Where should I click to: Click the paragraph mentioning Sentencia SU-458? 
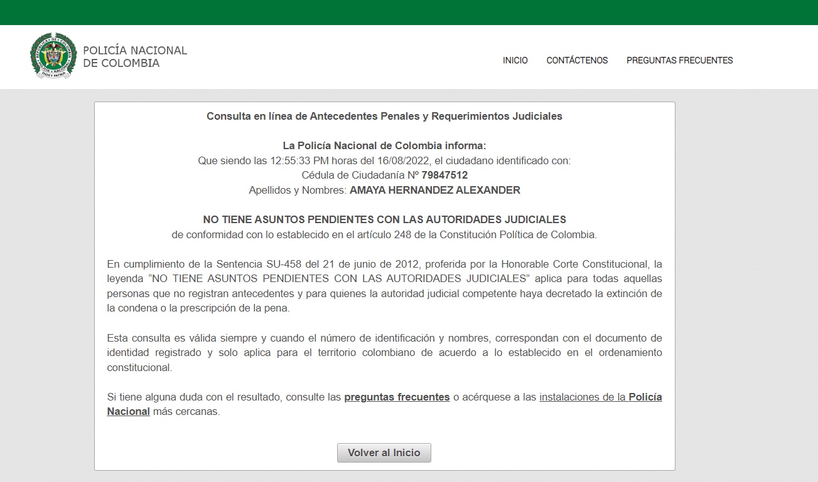coord(384,286)
